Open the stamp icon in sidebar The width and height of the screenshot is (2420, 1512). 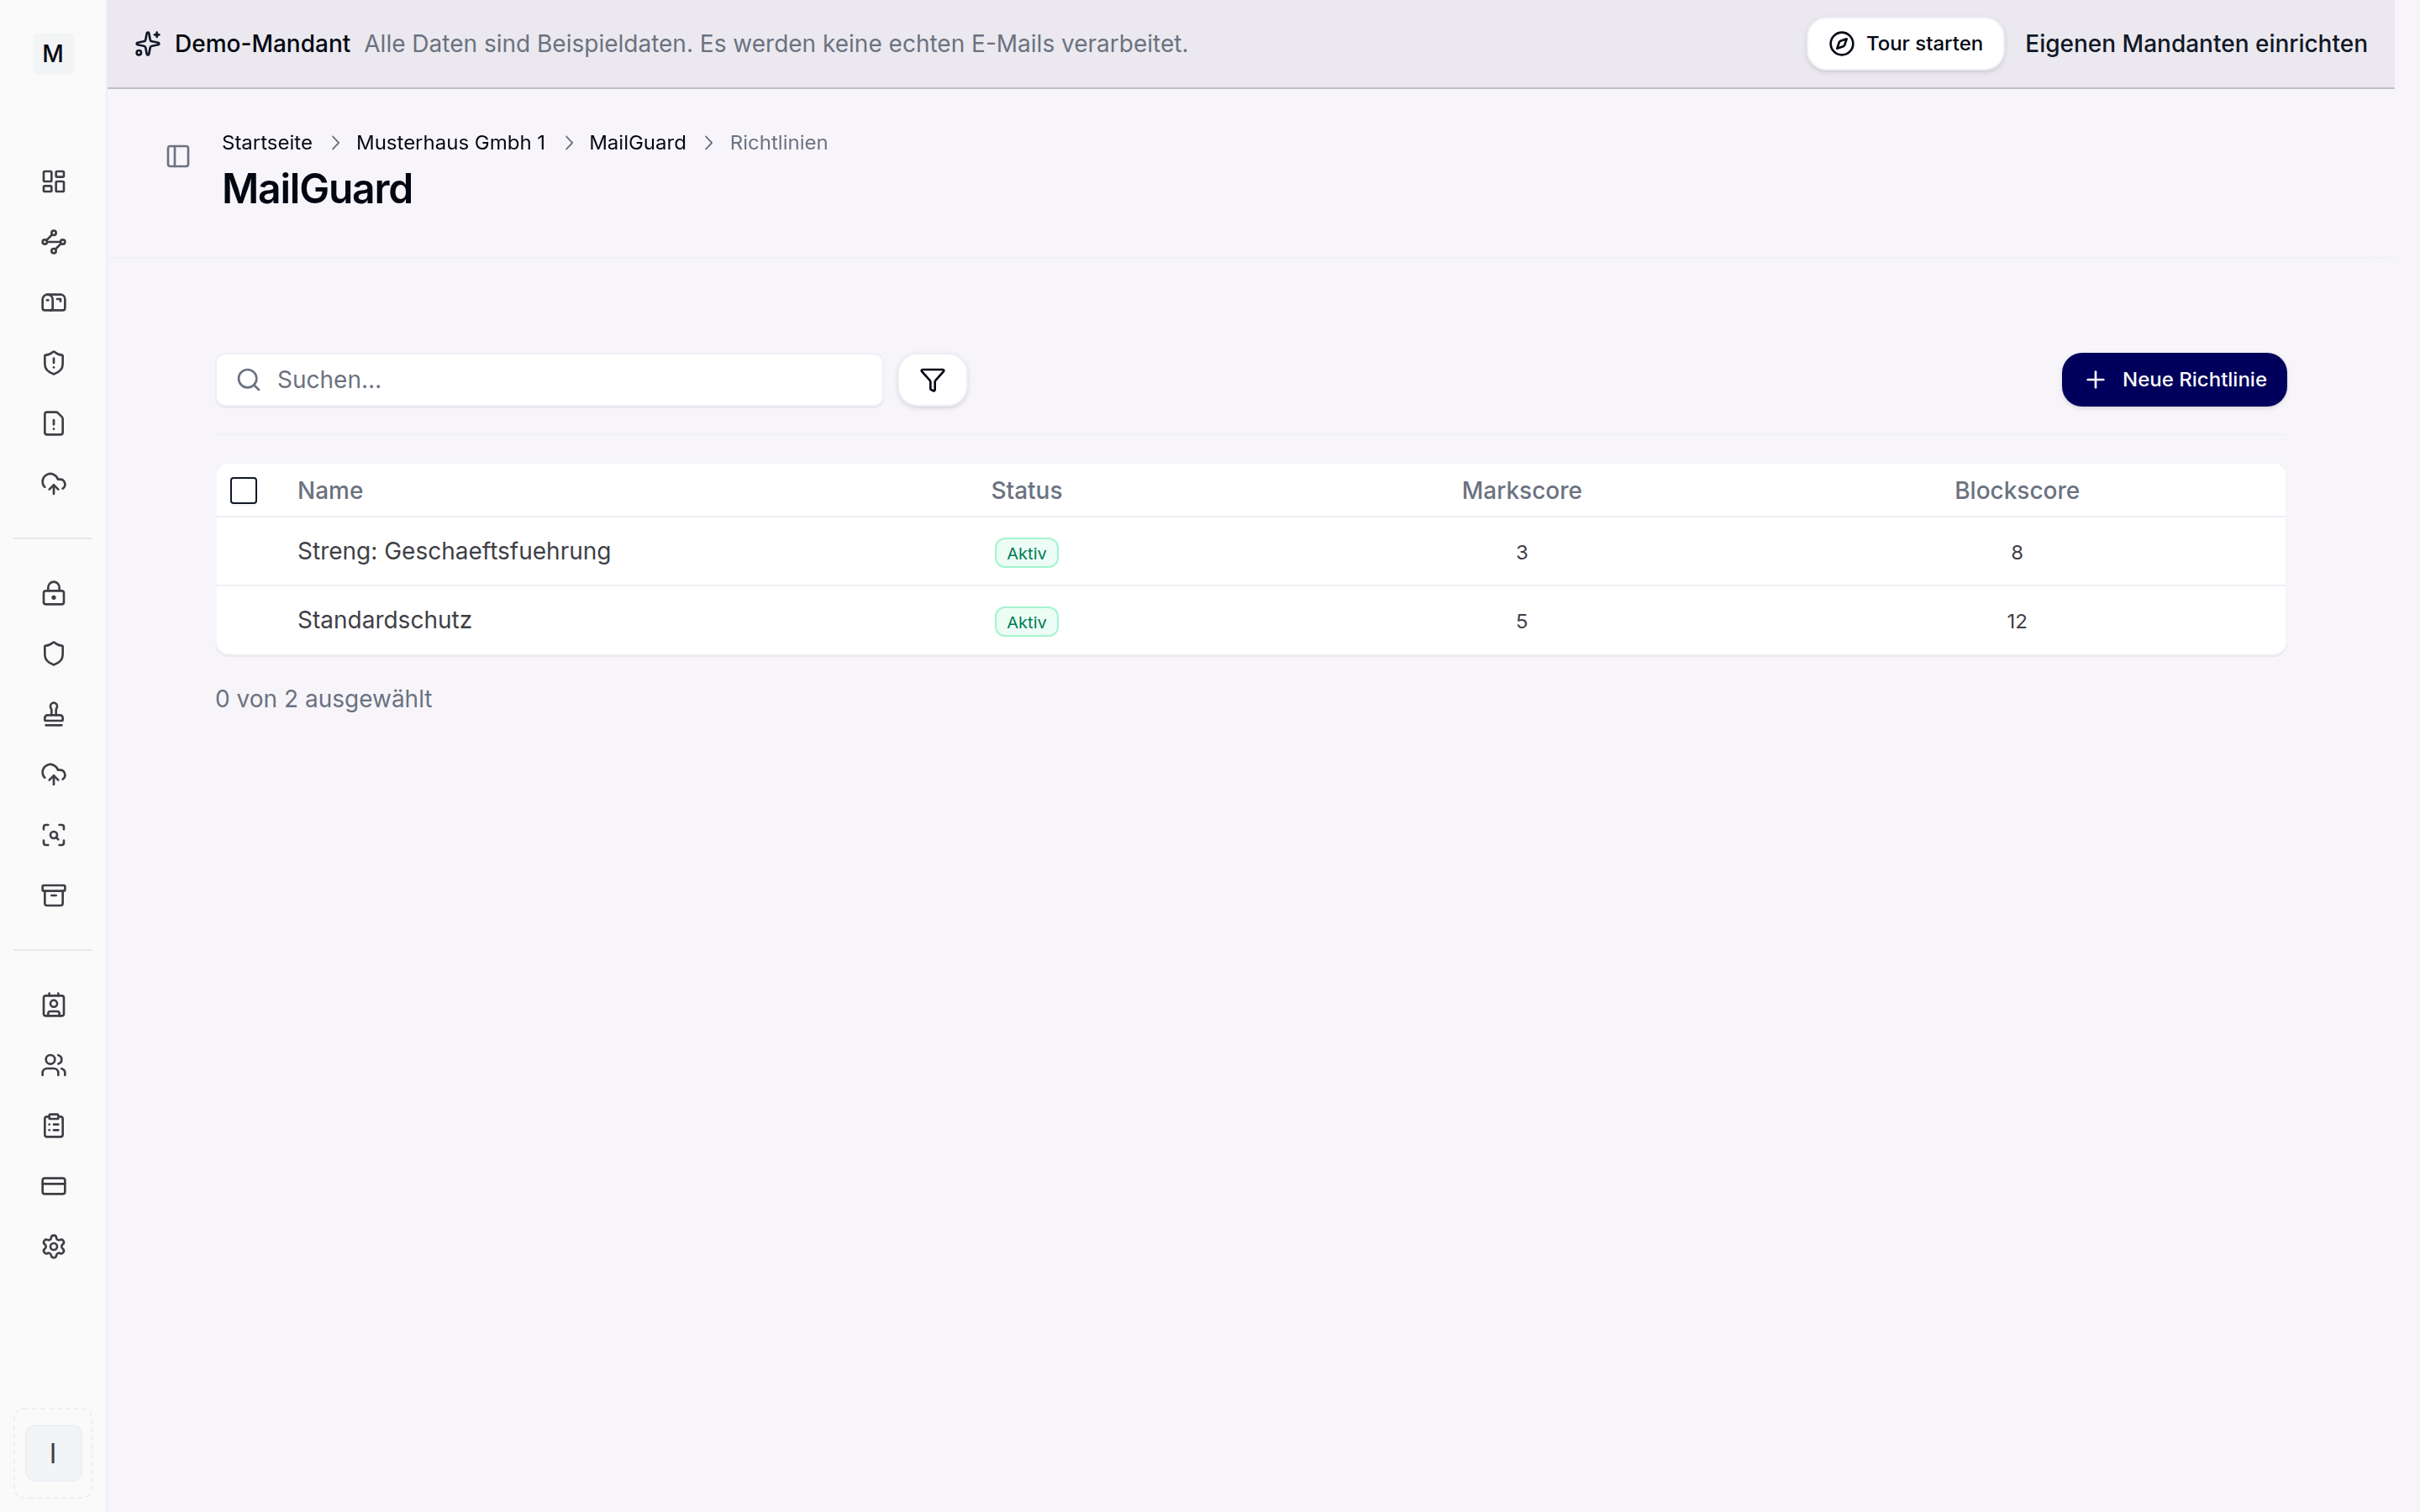click(x=53, y=714)
